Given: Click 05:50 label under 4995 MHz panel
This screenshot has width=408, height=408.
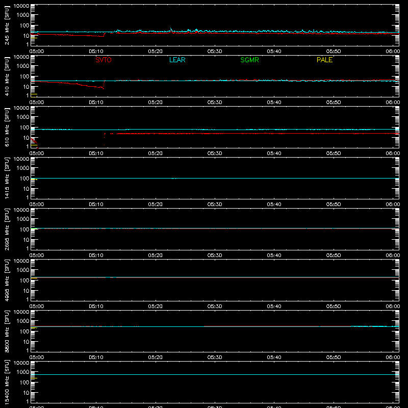Looking at the screenshot, I should pos(334,307).
